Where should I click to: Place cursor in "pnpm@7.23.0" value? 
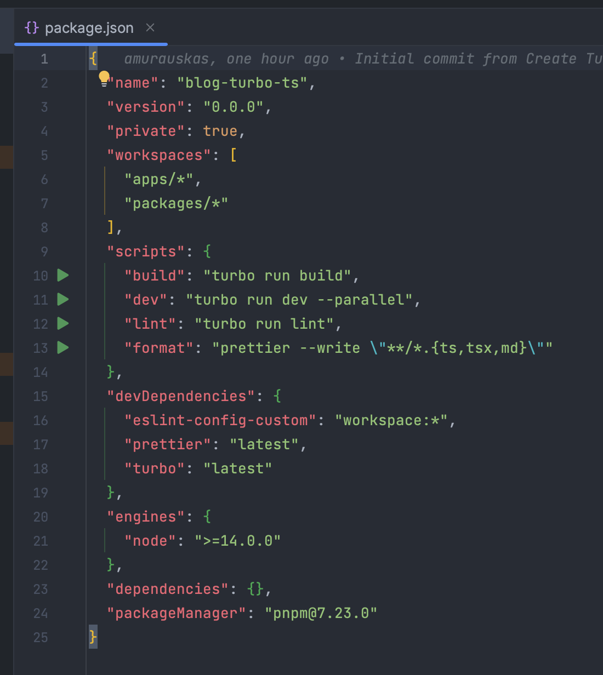[321, 613]
